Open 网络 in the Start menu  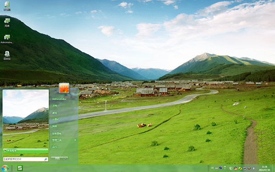point(55,126)
